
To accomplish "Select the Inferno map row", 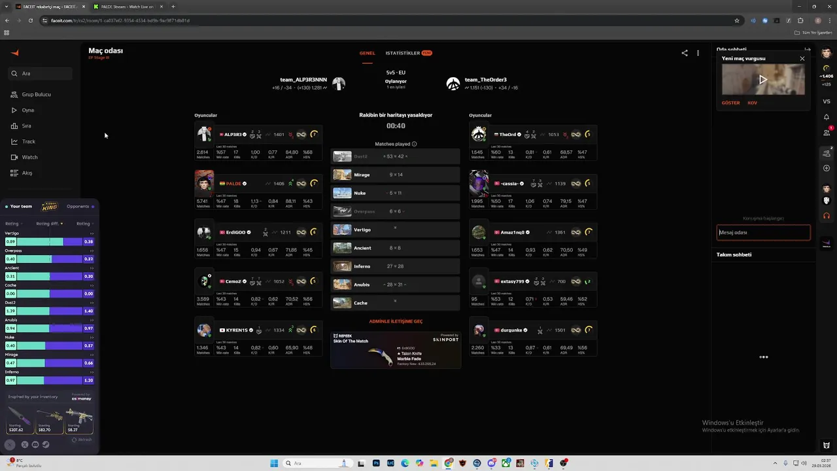I will 396,266.
